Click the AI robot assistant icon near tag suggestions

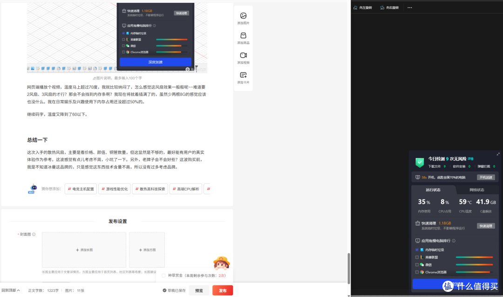[33, 189]
